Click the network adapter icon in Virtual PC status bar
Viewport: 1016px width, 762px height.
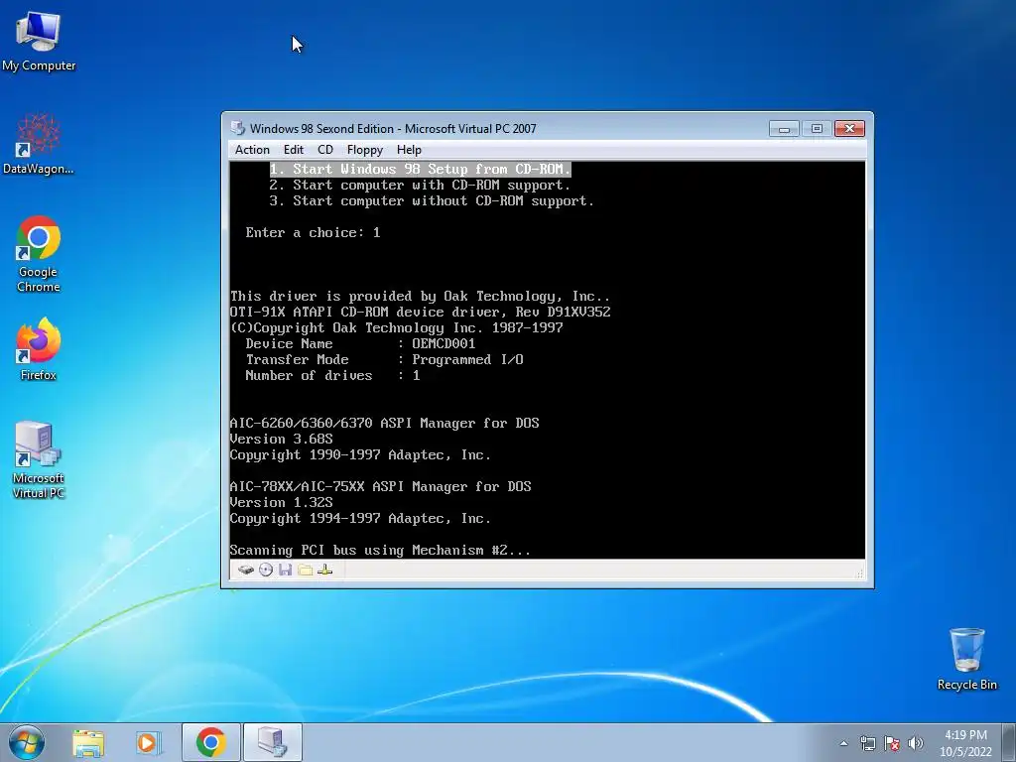[x=325, y=570]
